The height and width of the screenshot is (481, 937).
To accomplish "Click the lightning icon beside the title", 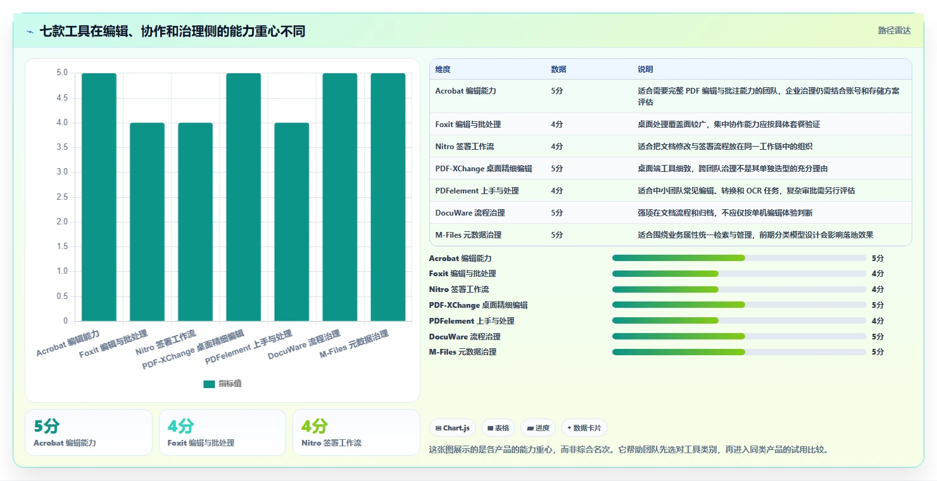I will (30, 32).
